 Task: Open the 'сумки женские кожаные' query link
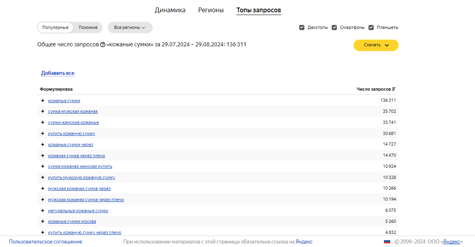(x=73, y=123)
